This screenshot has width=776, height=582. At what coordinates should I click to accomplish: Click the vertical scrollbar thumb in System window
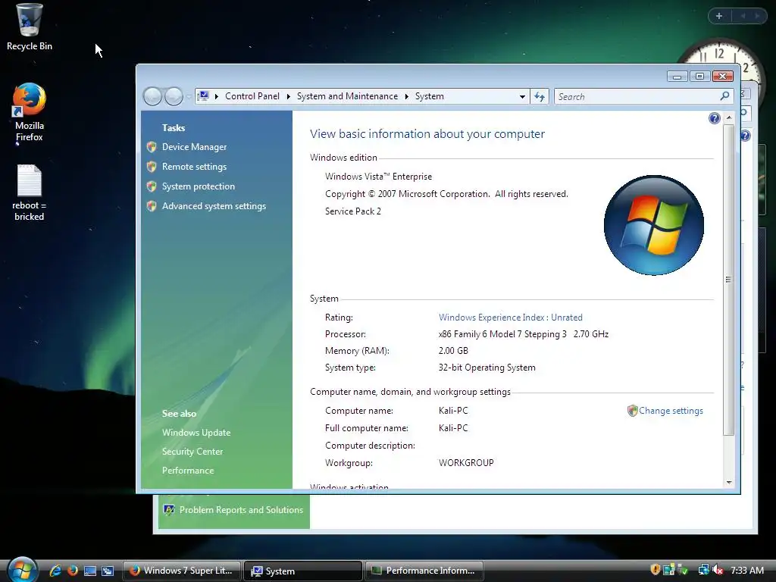coord(728,280)
